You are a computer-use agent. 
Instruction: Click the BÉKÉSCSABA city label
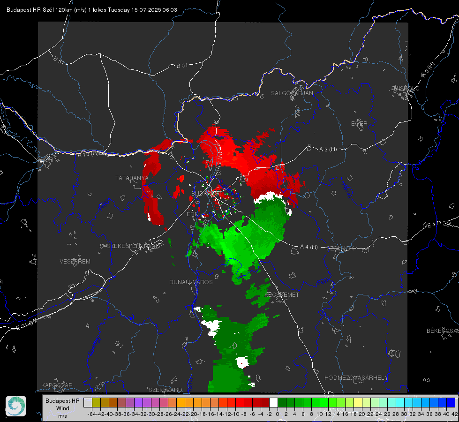[x=443, y=331]
